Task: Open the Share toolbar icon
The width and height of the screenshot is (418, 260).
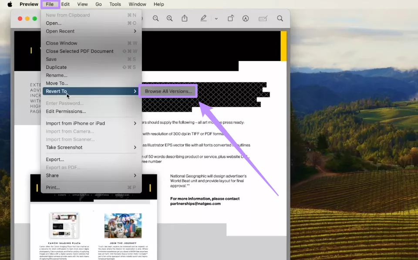Action: [x=185, y=18]
